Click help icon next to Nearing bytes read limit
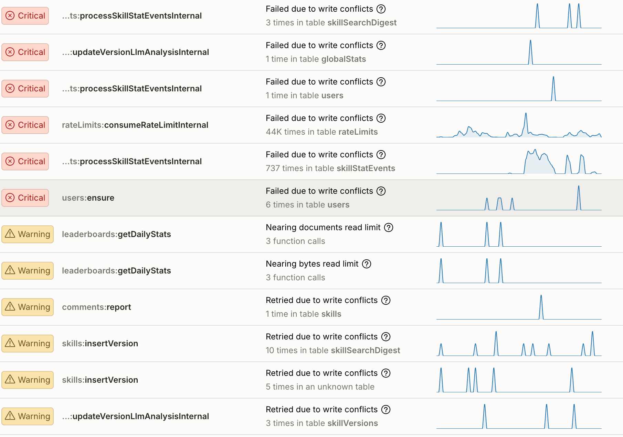623x437 pixels. click(367, 264)
